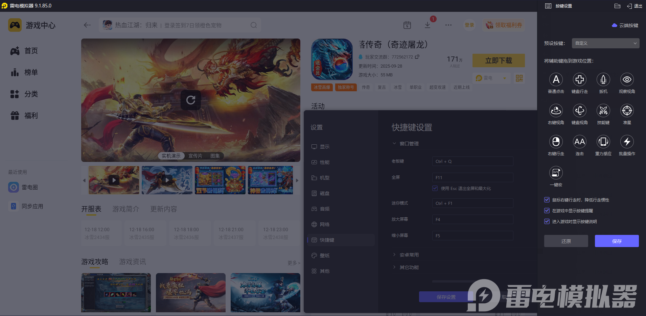The height and width of the screenshot is (316, 646).
Task: Open 云端按键 cloud key mappings
Action: click(x=625, y=25)
